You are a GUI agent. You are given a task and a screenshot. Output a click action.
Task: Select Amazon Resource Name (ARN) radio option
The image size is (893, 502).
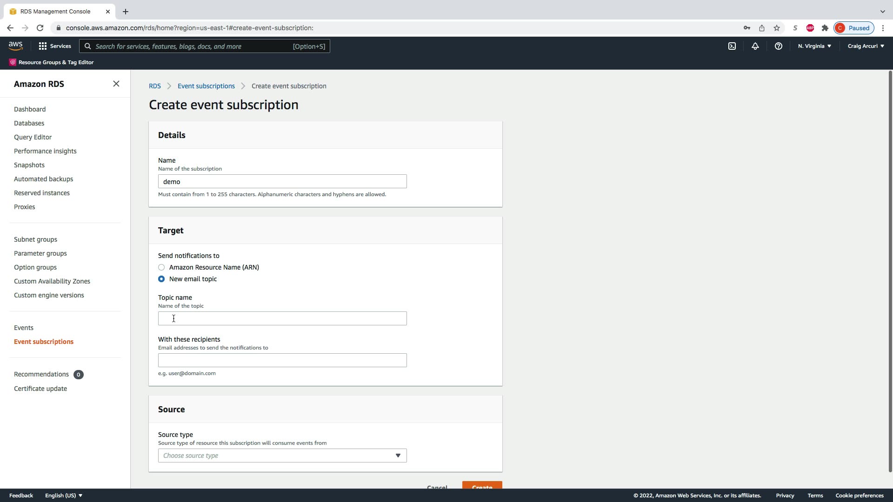pyautogui.click(x=161, y=267)
